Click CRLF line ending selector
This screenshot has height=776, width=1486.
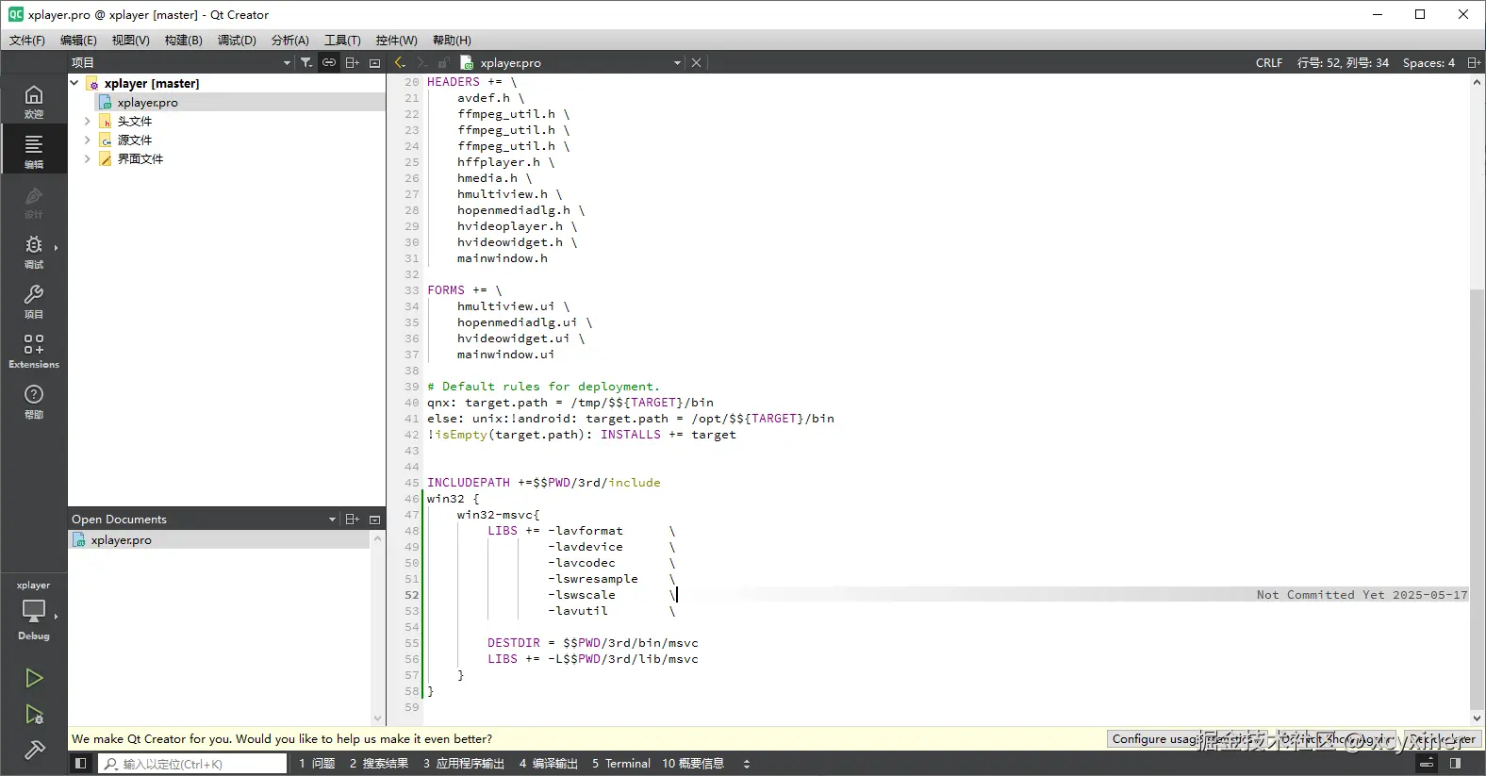[1268, 63]
